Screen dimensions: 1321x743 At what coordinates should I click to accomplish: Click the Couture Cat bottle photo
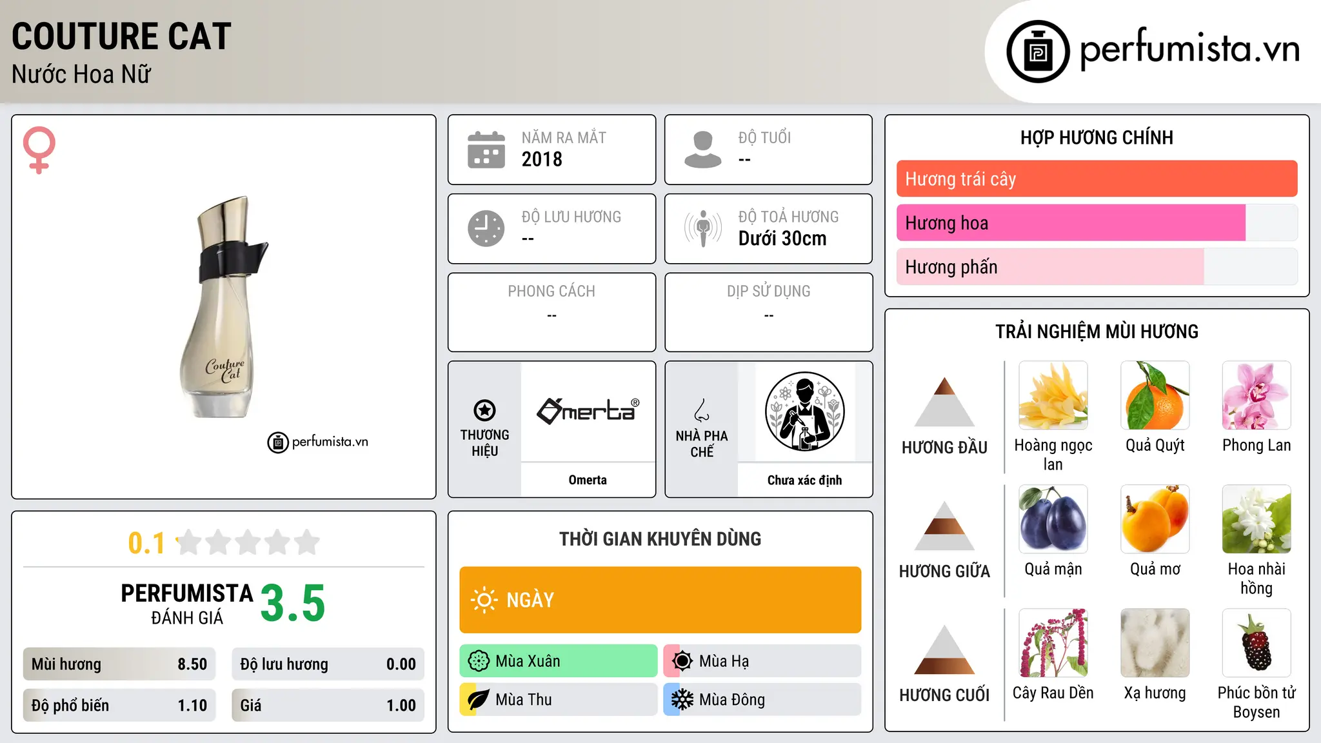[223, 307]
